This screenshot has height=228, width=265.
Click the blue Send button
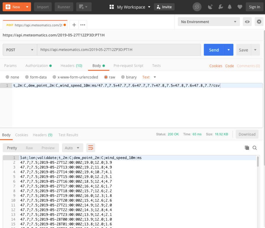click(x=214, y=50)
